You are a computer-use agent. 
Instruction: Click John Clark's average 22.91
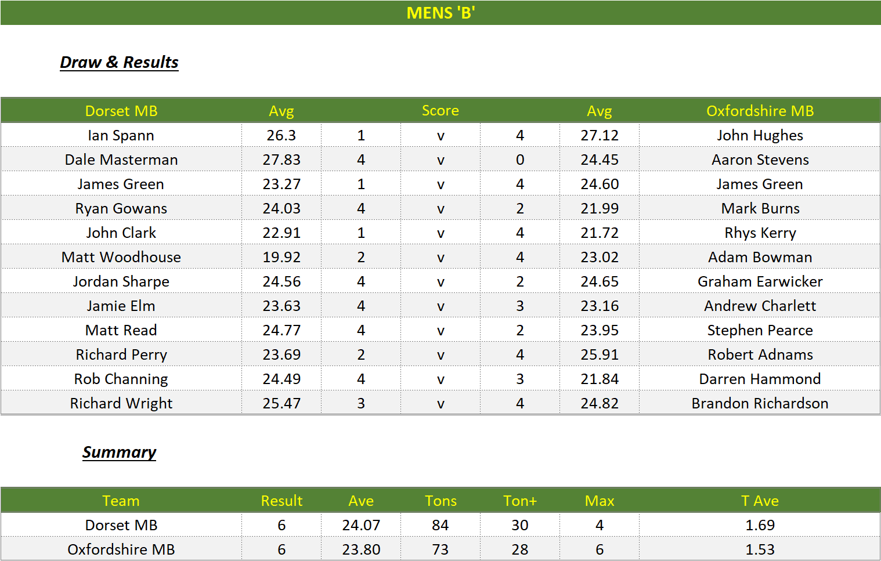point(281,233)
